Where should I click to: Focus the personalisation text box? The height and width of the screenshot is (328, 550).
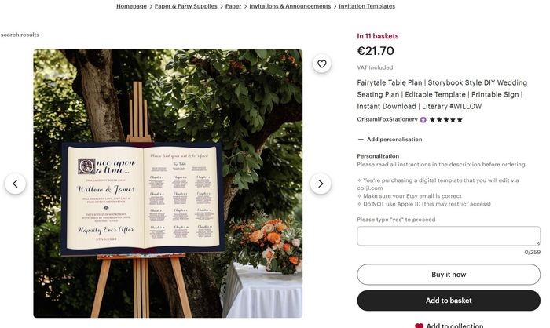pos(449,236)
